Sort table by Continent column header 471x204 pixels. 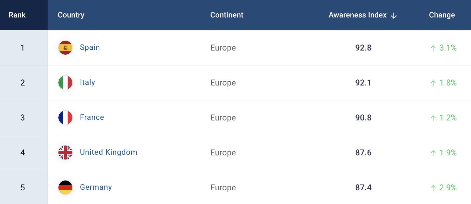click(x=227, y=15)
